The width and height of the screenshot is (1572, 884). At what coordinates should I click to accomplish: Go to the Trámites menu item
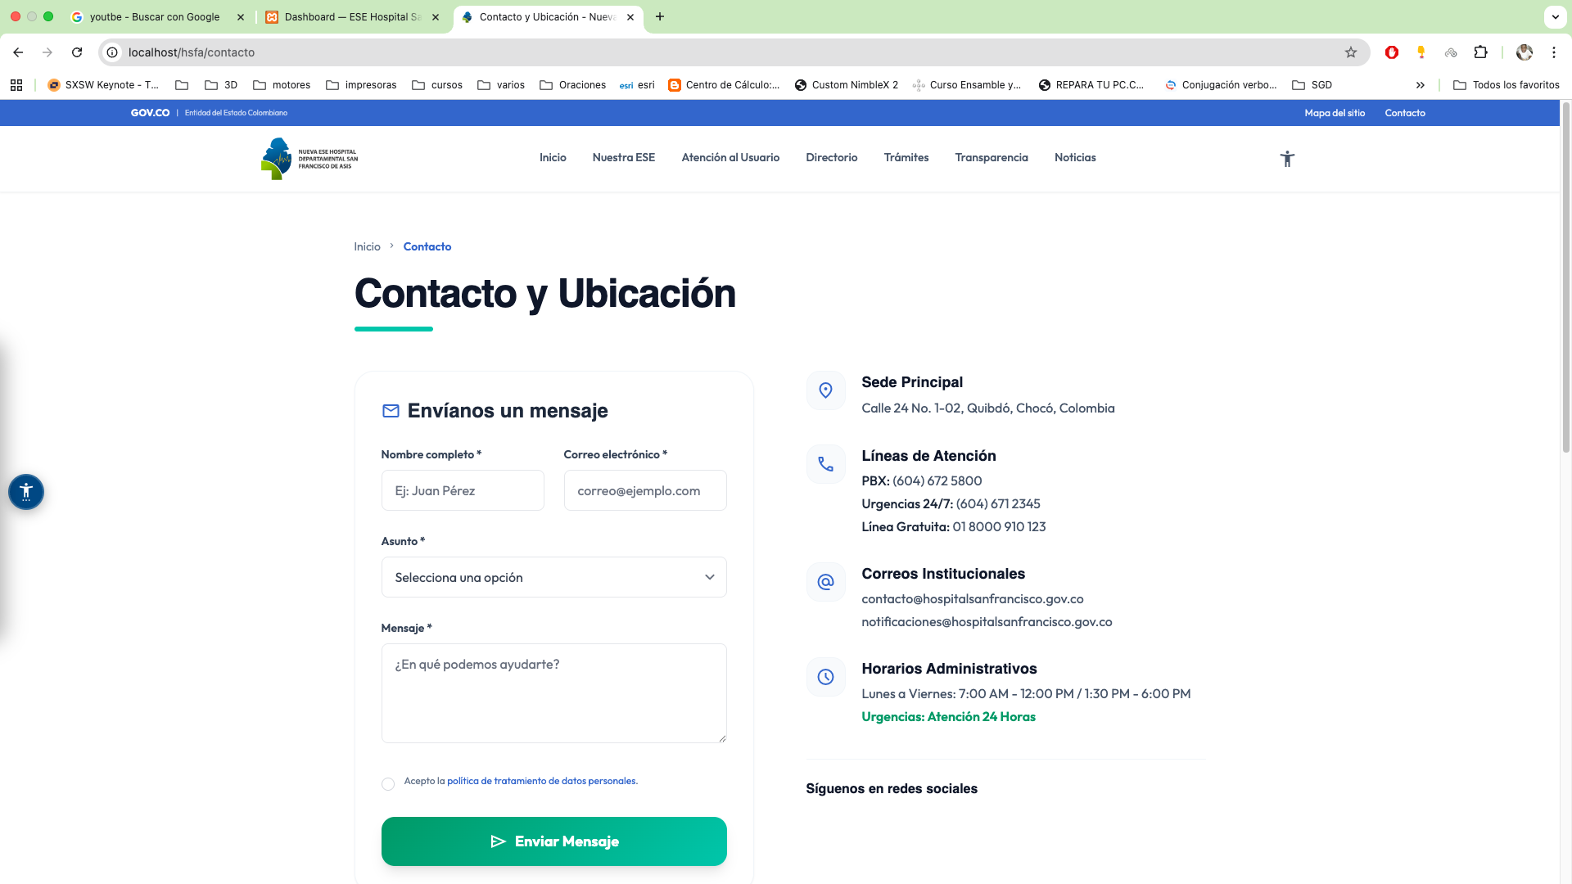pos(906,158)
